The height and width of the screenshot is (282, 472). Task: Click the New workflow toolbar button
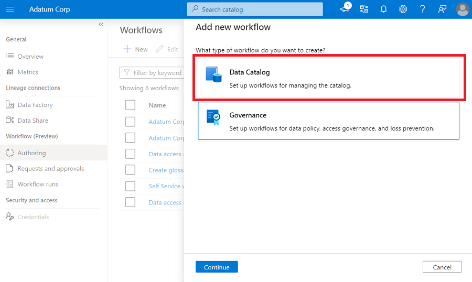pyautogui.click(x=135, y=49)
